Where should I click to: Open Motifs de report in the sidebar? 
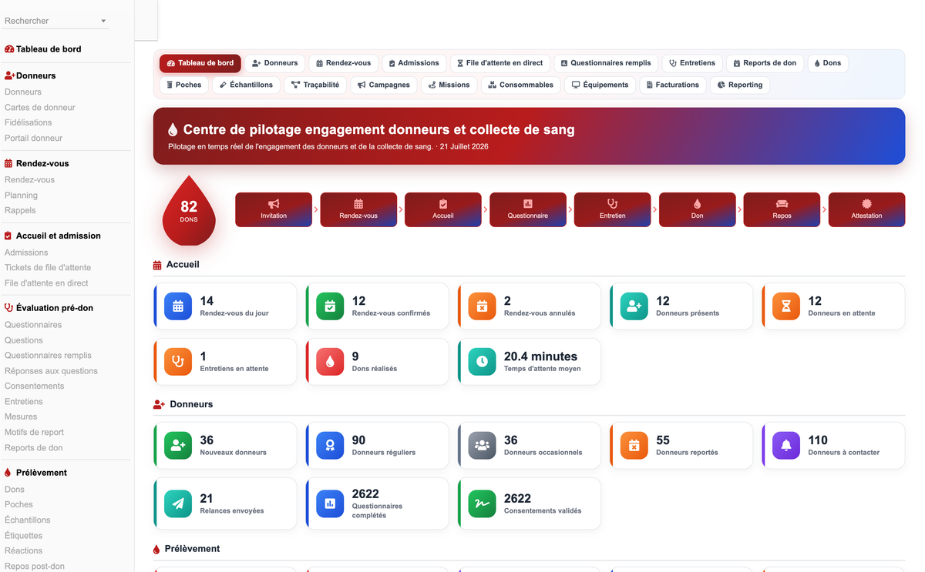pos(34,432)
